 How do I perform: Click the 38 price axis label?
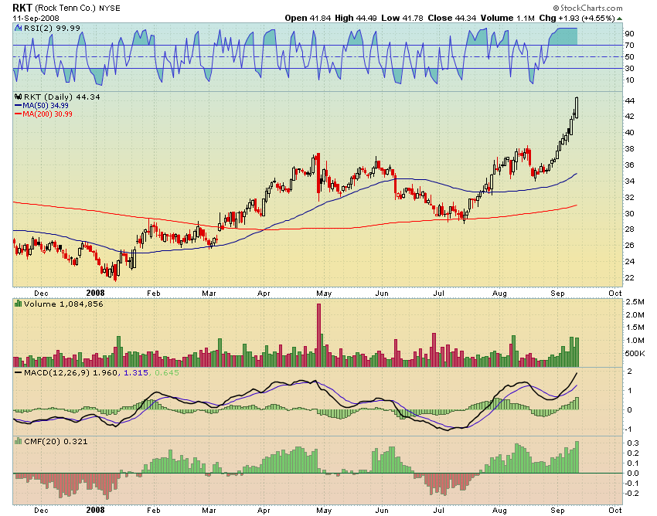coord(629,148)
